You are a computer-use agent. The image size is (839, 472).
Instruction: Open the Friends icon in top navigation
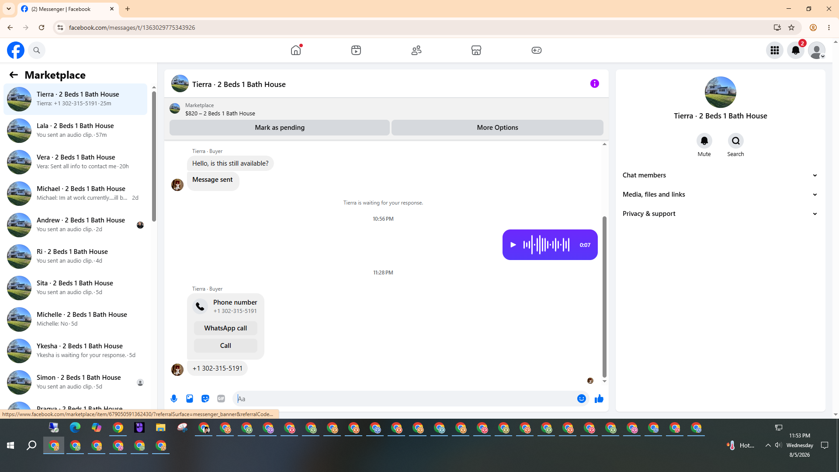click(416, 50)
